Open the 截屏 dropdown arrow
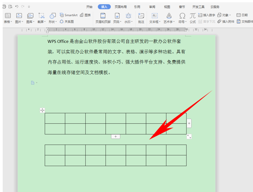 pos(45,21)
